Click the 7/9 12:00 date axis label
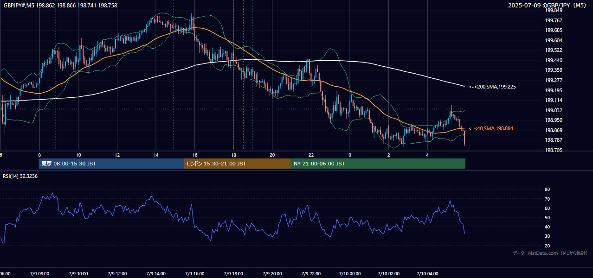This screenshot has width=593, height=278. 117,274
